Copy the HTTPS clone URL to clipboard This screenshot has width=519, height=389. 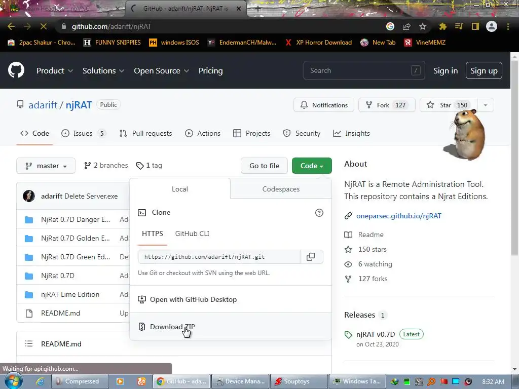click(311, 257)
